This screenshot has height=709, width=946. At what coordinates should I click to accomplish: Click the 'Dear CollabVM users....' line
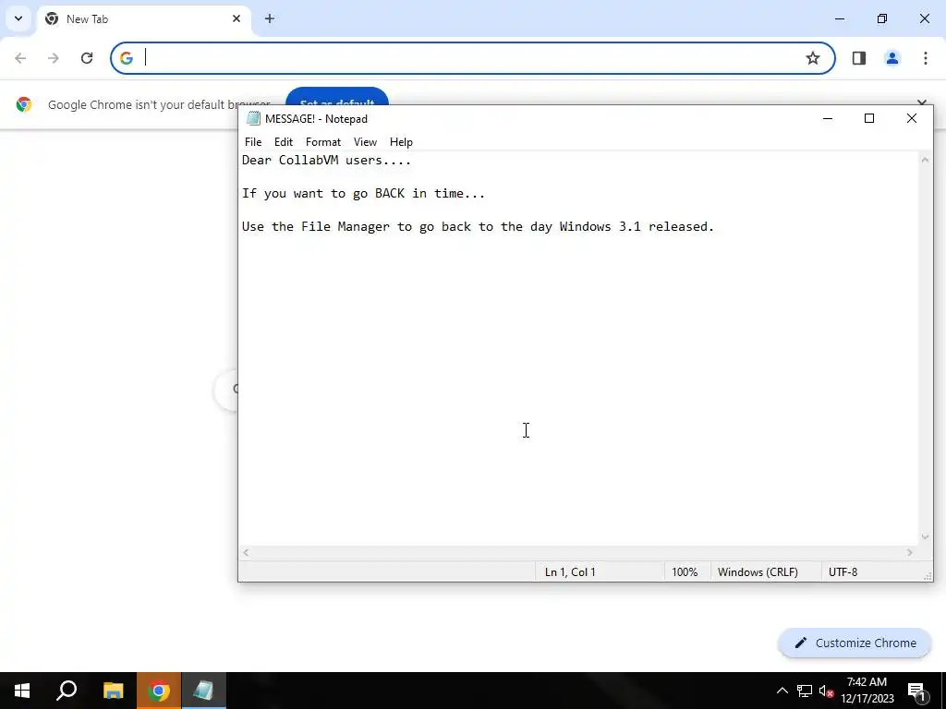[326, 161]
